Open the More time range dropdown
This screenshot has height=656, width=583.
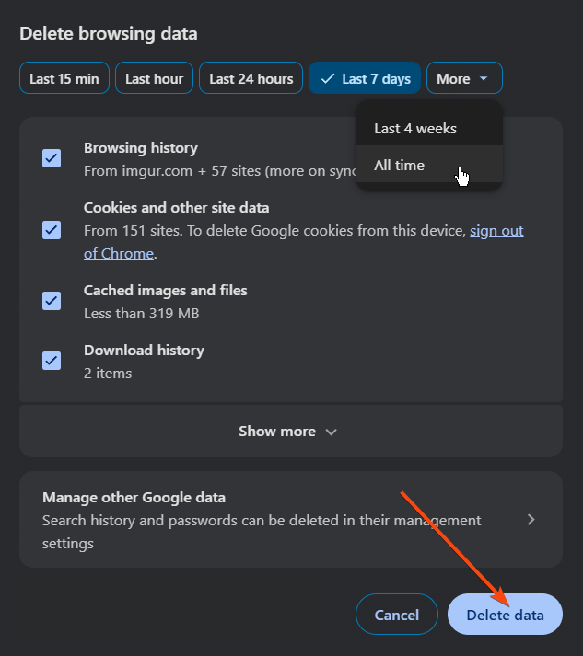(x=463, y=79)
